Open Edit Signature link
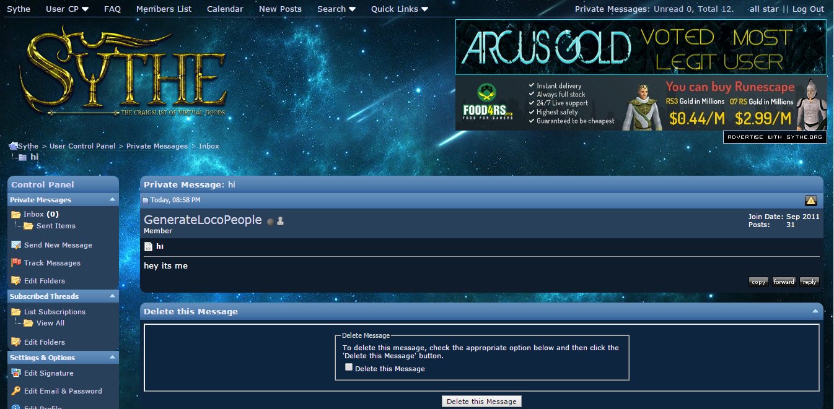Viewport: 834px width, 409px height. coord(49,373)
